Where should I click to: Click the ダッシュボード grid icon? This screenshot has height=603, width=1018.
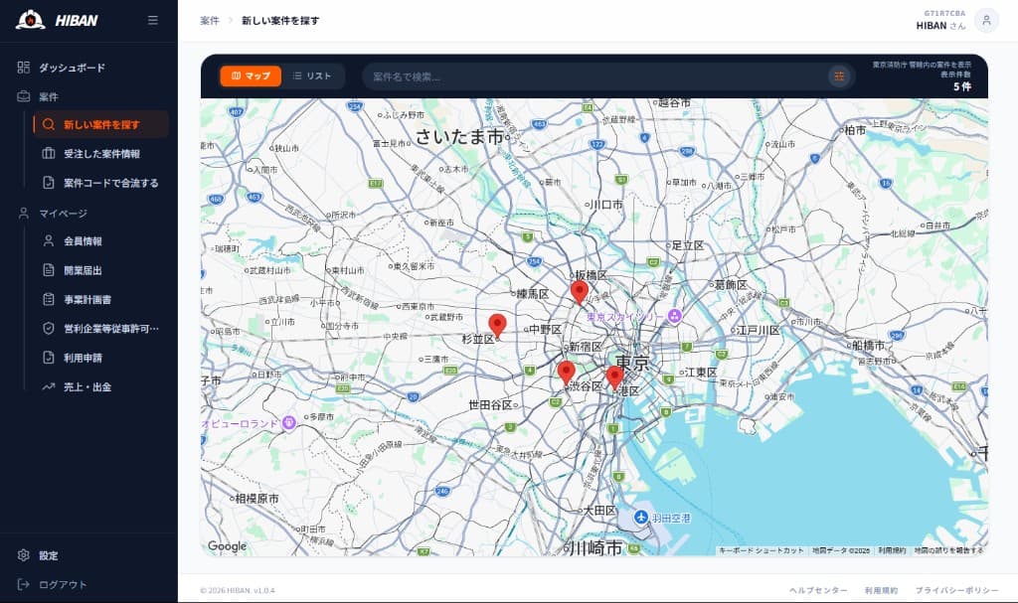24,68
